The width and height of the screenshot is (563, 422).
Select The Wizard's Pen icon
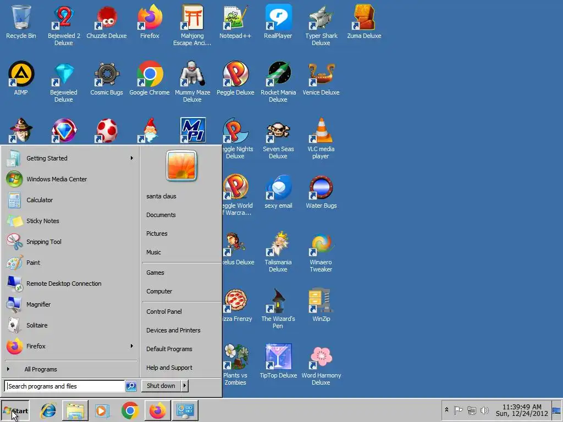[x=278, y=308]
